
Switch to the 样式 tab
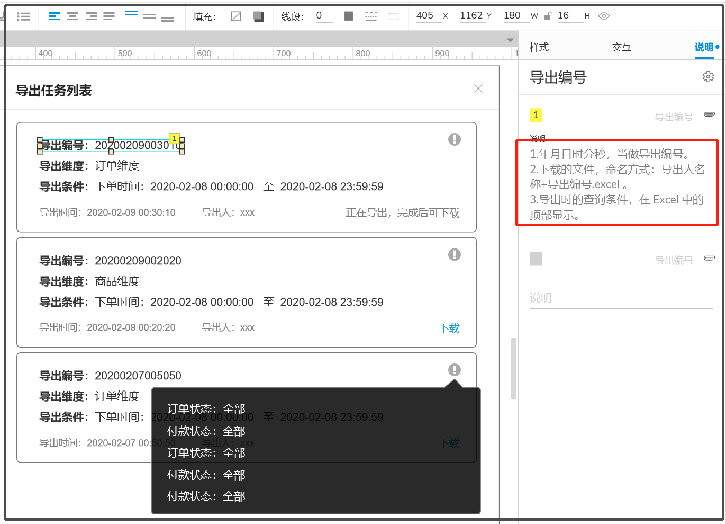[x=539, y=47]
